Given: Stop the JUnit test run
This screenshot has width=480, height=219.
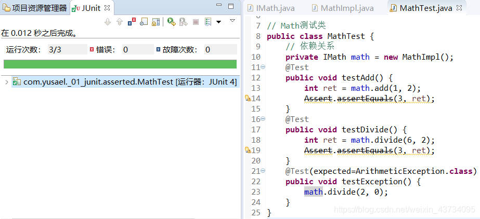Looking at the screenshot, I should click(x=196, y=22).
